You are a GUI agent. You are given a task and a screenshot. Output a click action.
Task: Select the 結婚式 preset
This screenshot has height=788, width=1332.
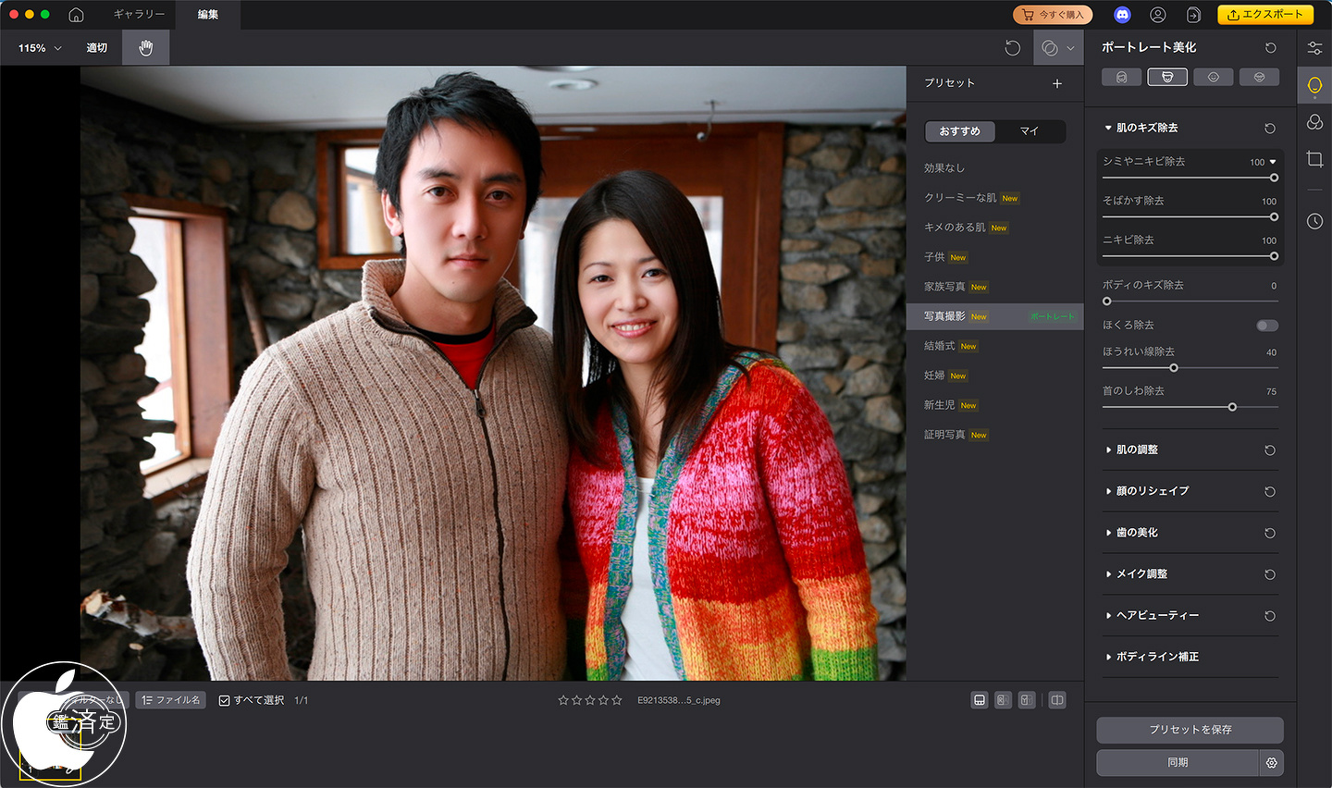click(939, 346)
